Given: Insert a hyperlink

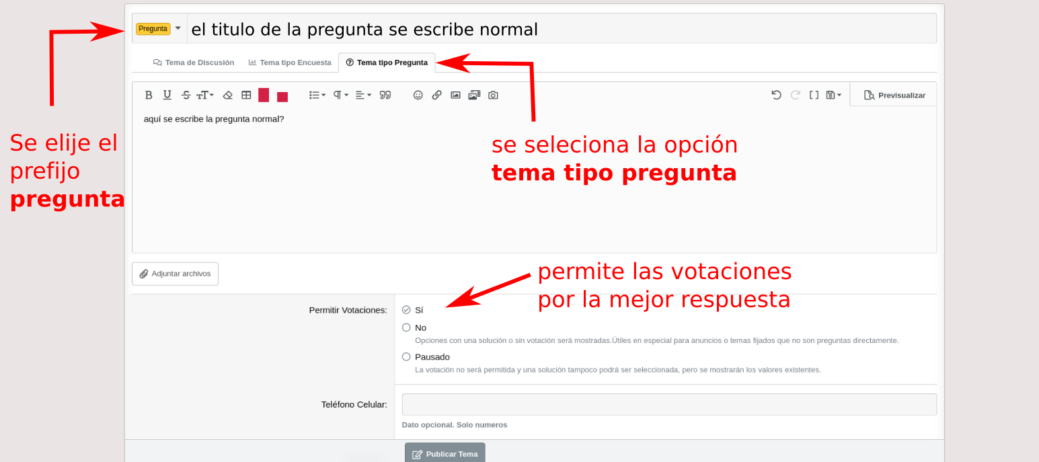Looking at the screenshot, I should tap(436, 95).
